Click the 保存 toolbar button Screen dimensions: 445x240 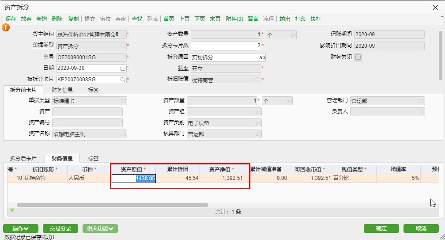[11, 19]
